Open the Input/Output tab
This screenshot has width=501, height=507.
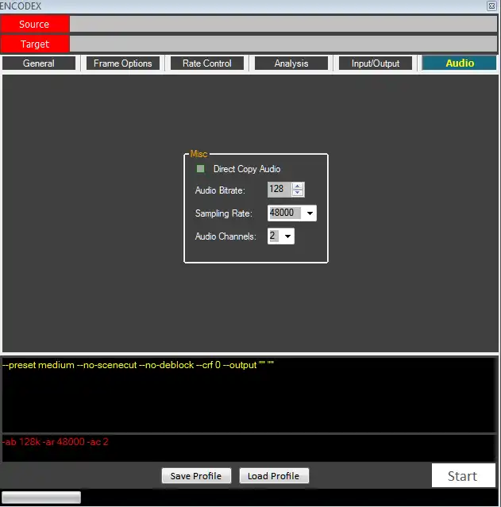pos(376,63)
